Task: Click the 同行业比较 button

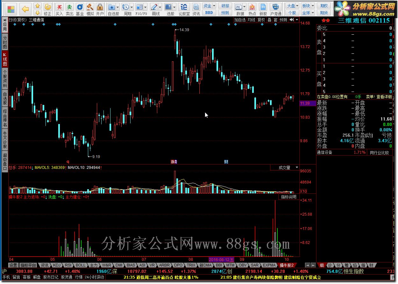Action: (380, 153)
